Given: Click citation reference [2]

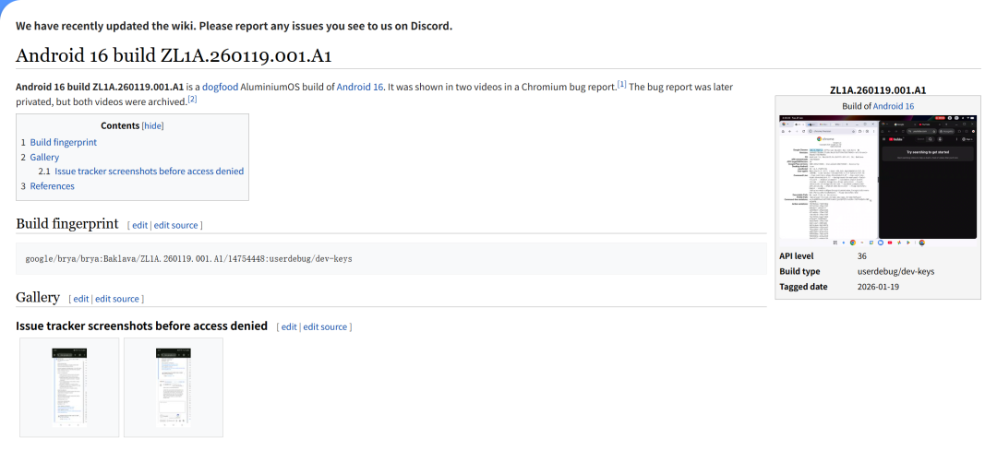Looking at the screenshot, I should click(x=192, y=99).
